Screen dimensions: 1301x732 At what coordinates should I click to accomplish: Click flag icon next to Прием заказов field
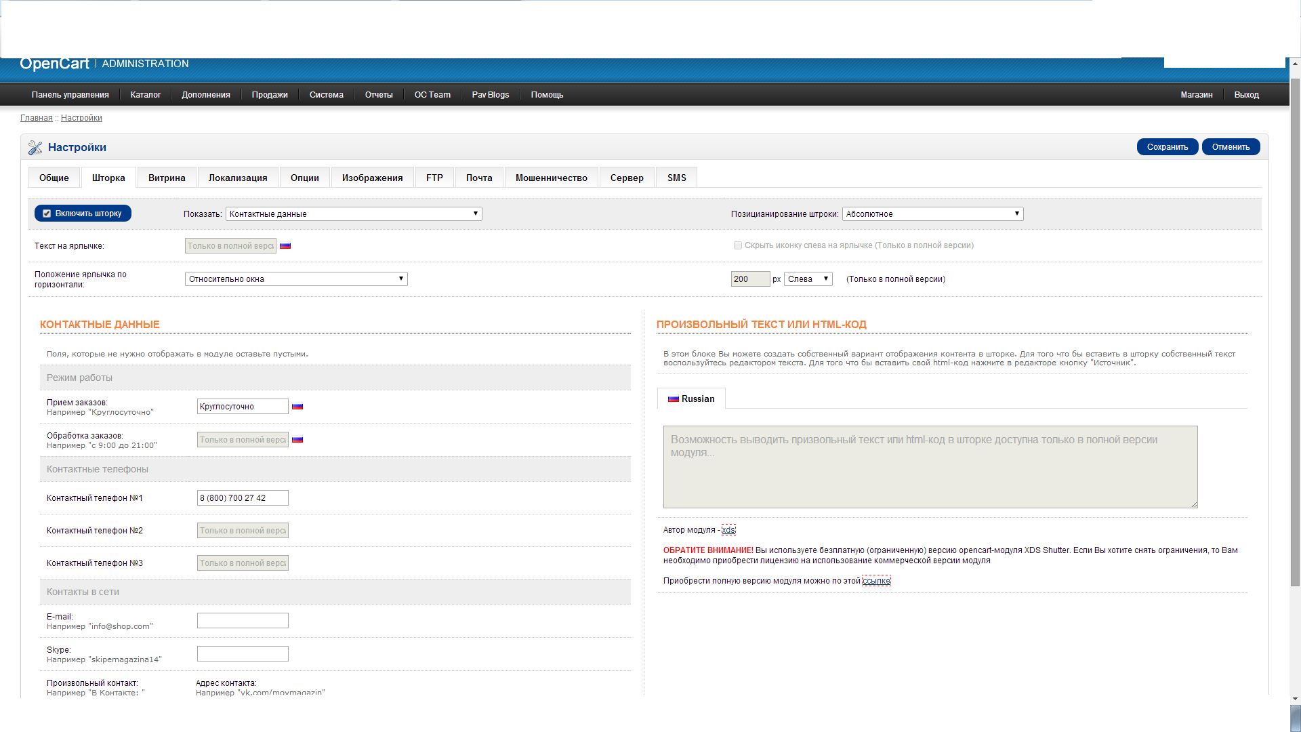[x=297, y=407]
